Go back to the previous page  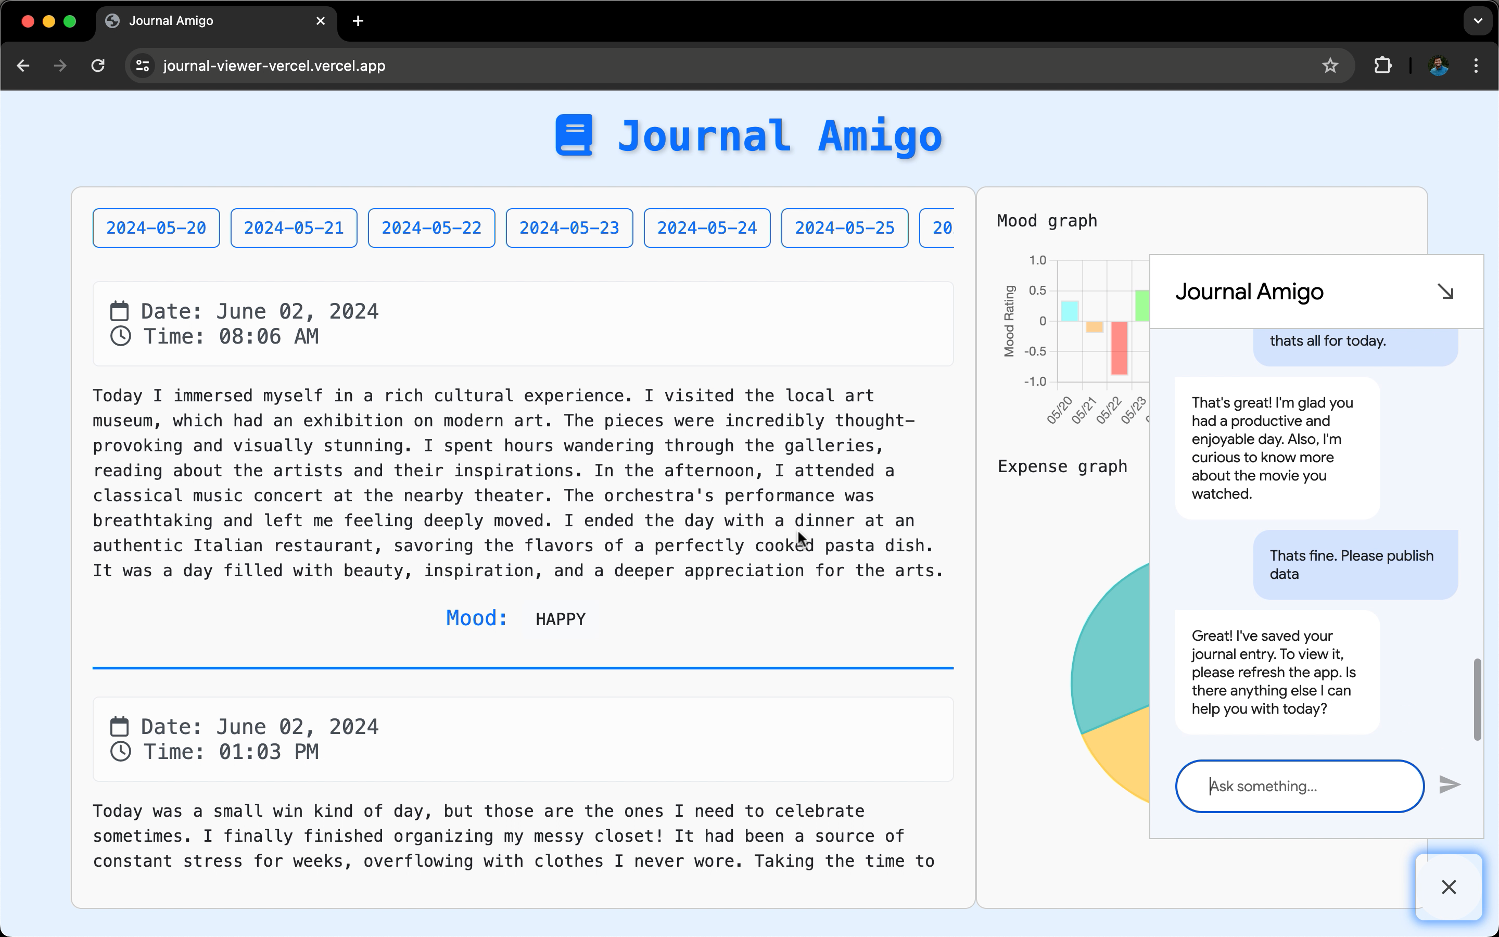point(23,66)
